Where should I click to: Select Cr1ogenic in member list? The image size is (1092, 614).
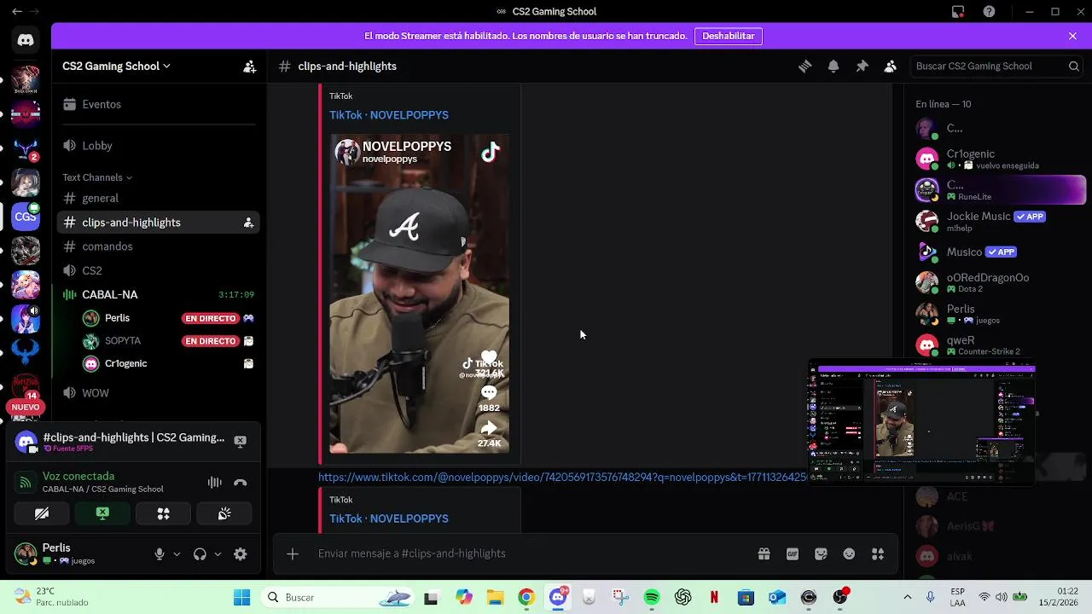998,159
